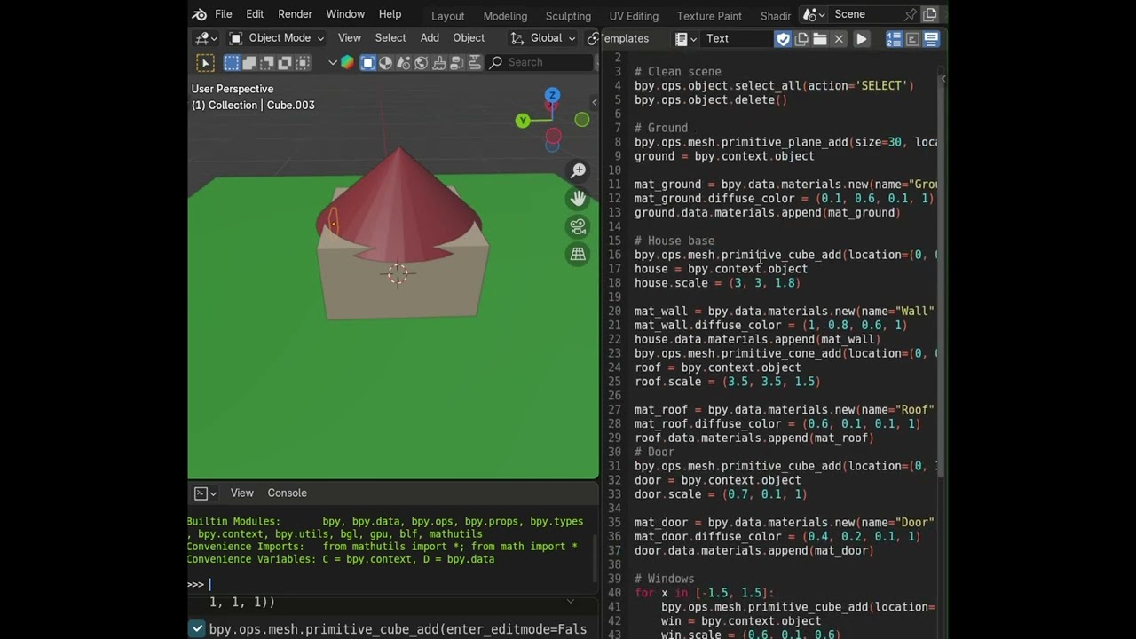Click the Run Script play button

862,39
